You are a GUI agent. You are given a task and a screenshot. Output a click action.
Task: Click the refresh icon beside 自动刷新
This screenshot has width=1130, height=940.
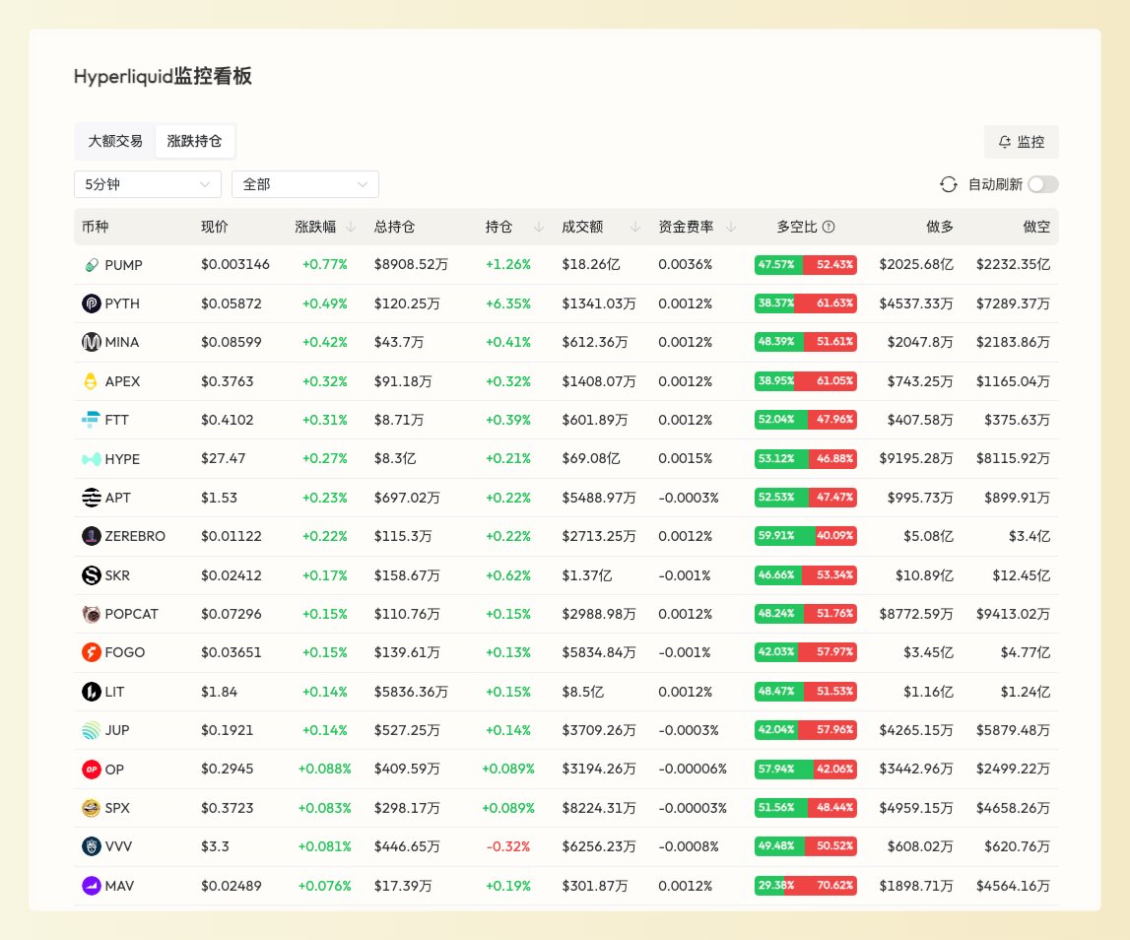tap(948, 184)
